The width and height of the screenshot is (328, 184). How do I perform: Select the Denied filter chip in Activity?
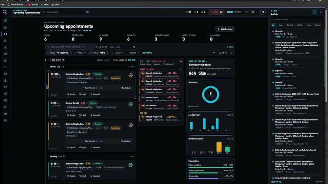pos(318,25)
